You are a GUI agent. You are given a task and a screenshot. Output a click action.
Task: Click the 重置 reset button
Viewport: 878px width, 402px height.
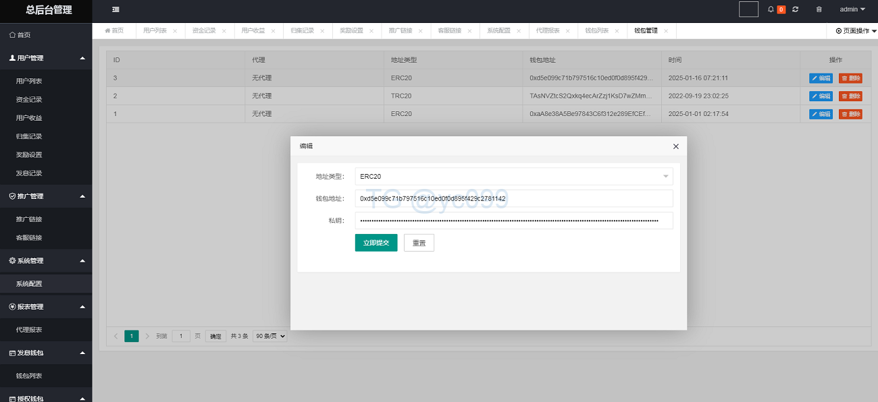(x=419, y=243)
